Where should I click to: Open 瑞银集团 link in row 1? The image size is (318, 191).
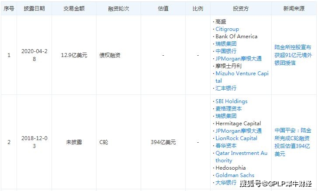point(226,44)
